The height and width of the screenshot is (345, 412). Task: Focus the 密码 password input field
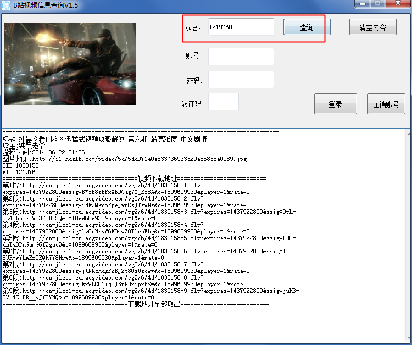(241, 79)
